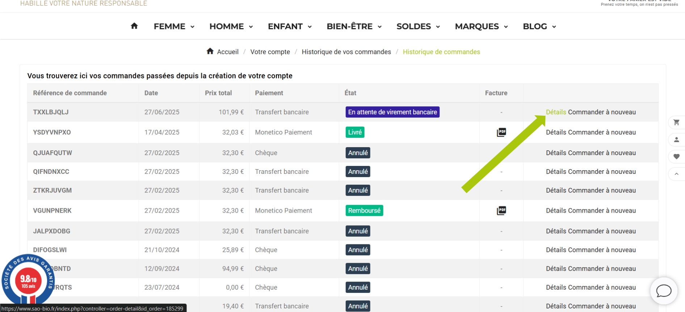Go to Votre compte breadcrumb link
The width and height of the screenshot is (685, 312).
click(x=270, y=52)
